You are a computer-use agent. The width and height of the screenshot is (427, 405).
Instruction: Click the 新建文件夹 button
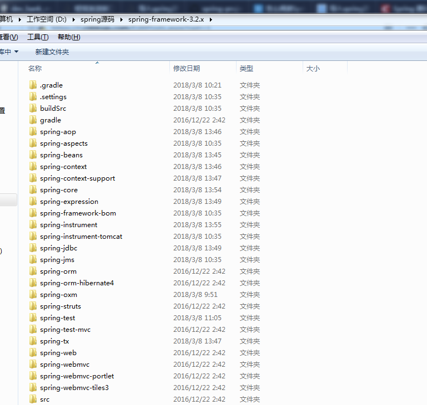pos(52,52)
